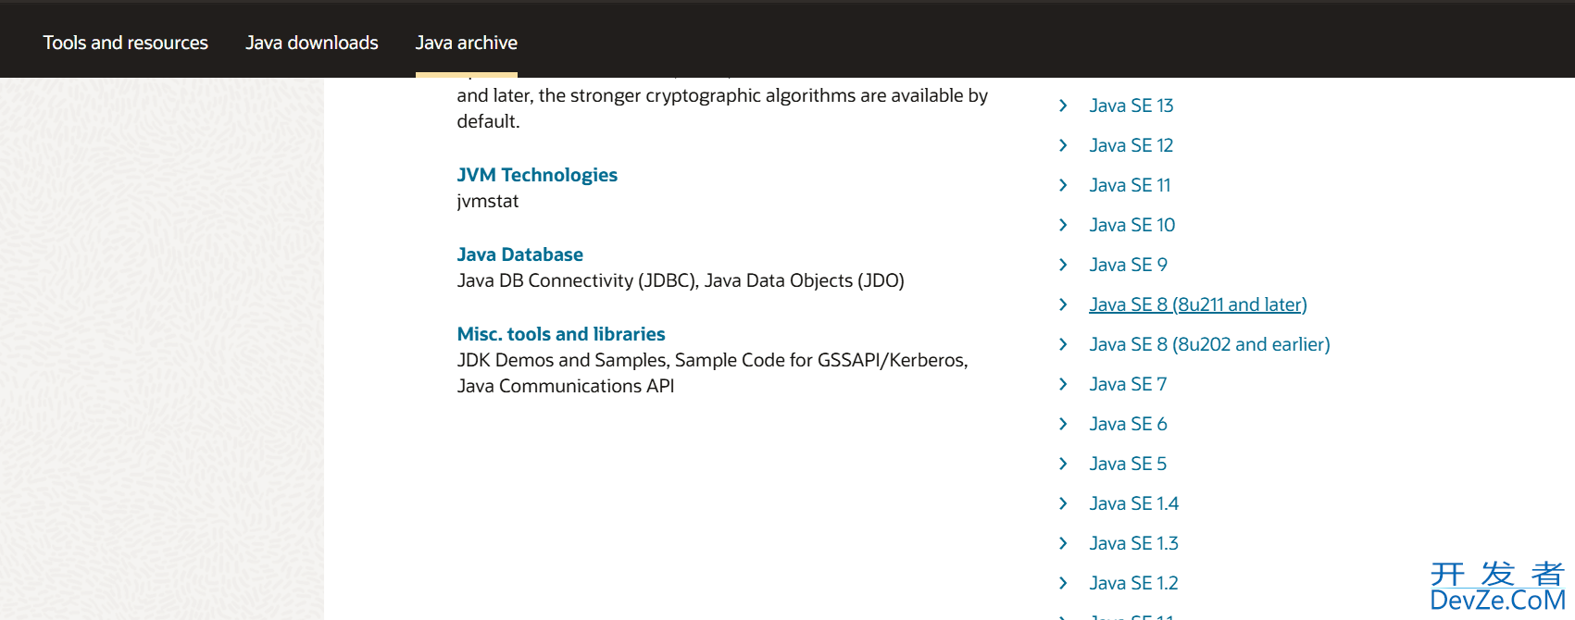
Task: Click the chevron icon beside Java SE 1.3
Action: pos(1063,543)
